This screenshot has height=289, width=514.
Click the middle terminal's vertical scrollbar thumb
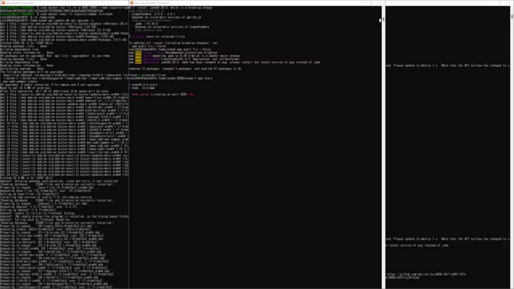[383, 20]
